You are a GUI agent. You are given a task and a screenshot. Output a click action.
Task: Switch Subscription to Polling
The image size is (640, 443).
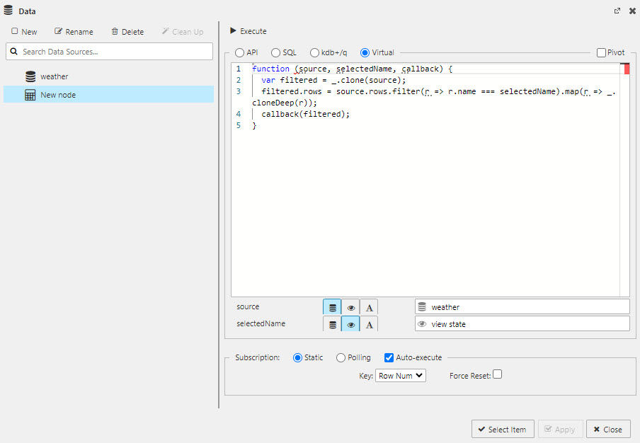tap(339, 357)
